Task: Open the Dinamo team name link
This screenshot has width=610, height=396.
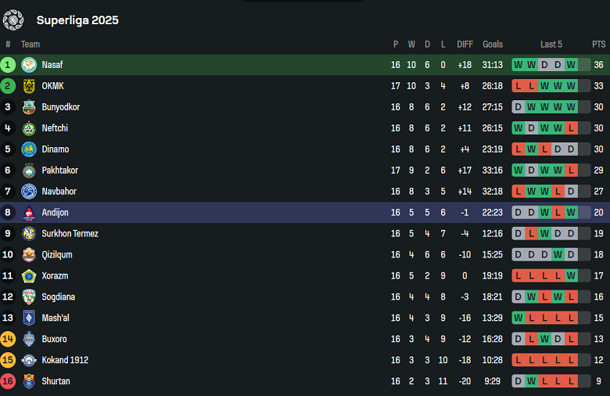Action: point(56,149)
